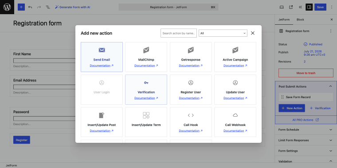Expand the Form Schedule panel
This screenshot has width=337, height=168.
(306, 130)
